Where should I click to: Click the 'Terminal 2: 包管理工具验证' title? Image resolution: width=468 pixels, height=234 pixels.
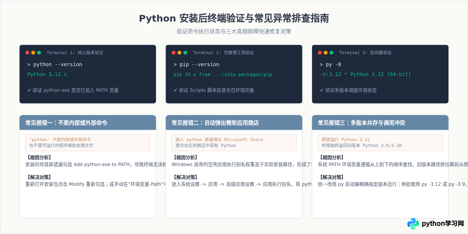point(223,53)
